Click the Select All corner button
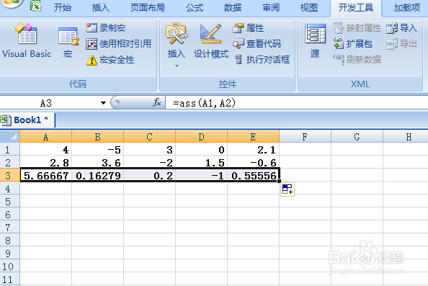 [10, 136]
